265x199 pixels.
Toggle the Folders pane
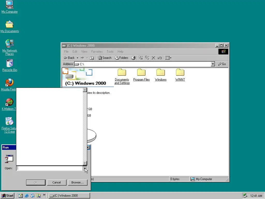(122, 58)
